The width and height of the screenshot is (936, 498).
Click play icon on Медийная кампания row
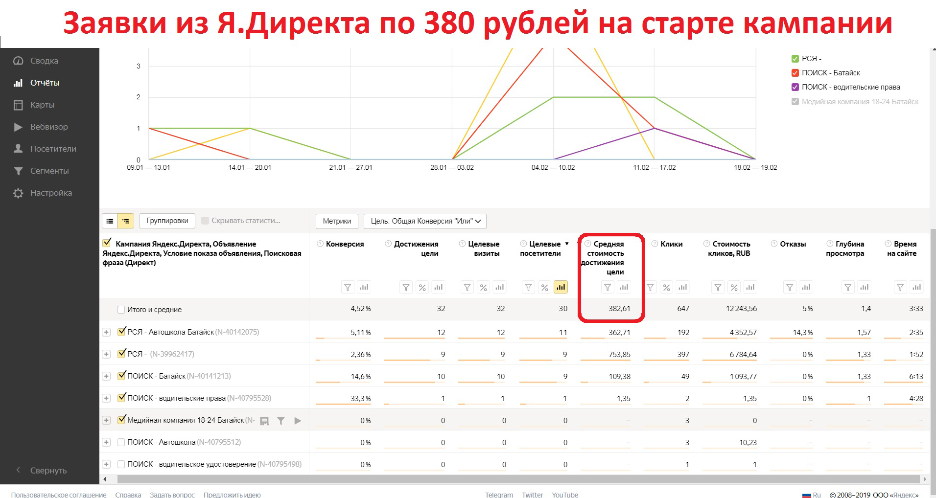298,421
